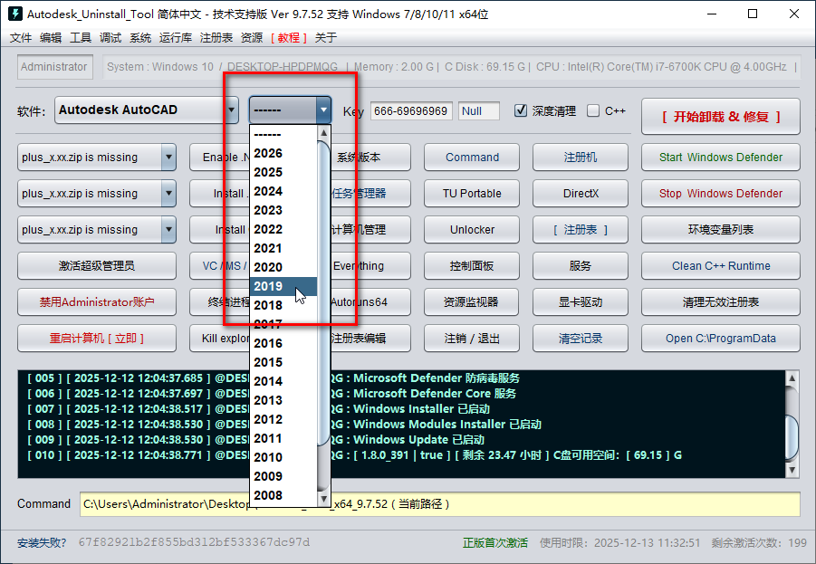This screenshot has height=564, width=816.
Task: Enable the C++ checkbox
Action: pos(592,110)
